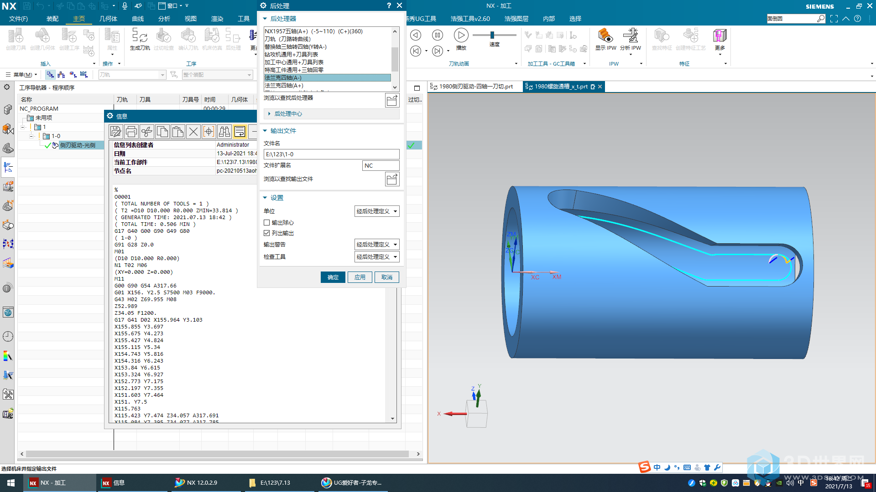Click the Info window's word wrap icon
The image size is (876, 492).
click(240, 132)
